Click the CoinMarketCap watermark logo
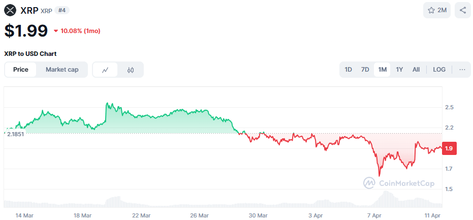This screenshot has height=220, width=473. [399, 183]
